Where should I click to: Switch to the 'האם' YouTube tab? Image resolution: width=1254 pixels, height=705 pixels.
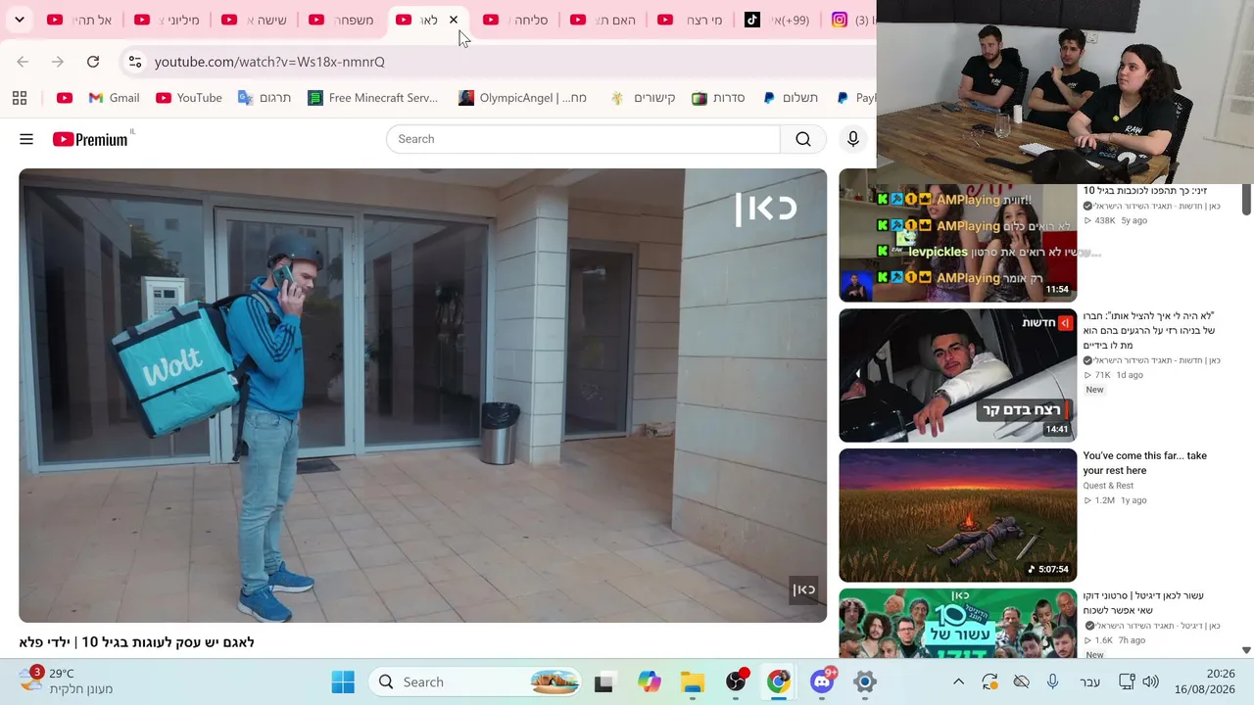[x=603, y=20]
